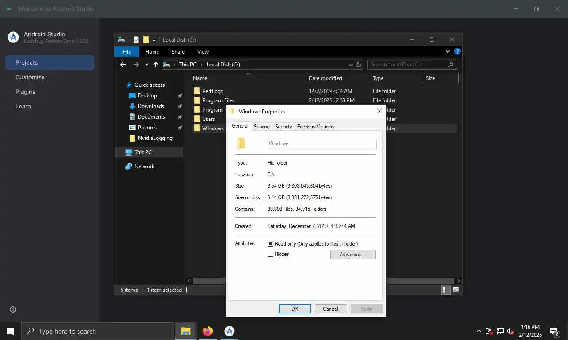Select the Program Files folder row

(x=324, y=100)
